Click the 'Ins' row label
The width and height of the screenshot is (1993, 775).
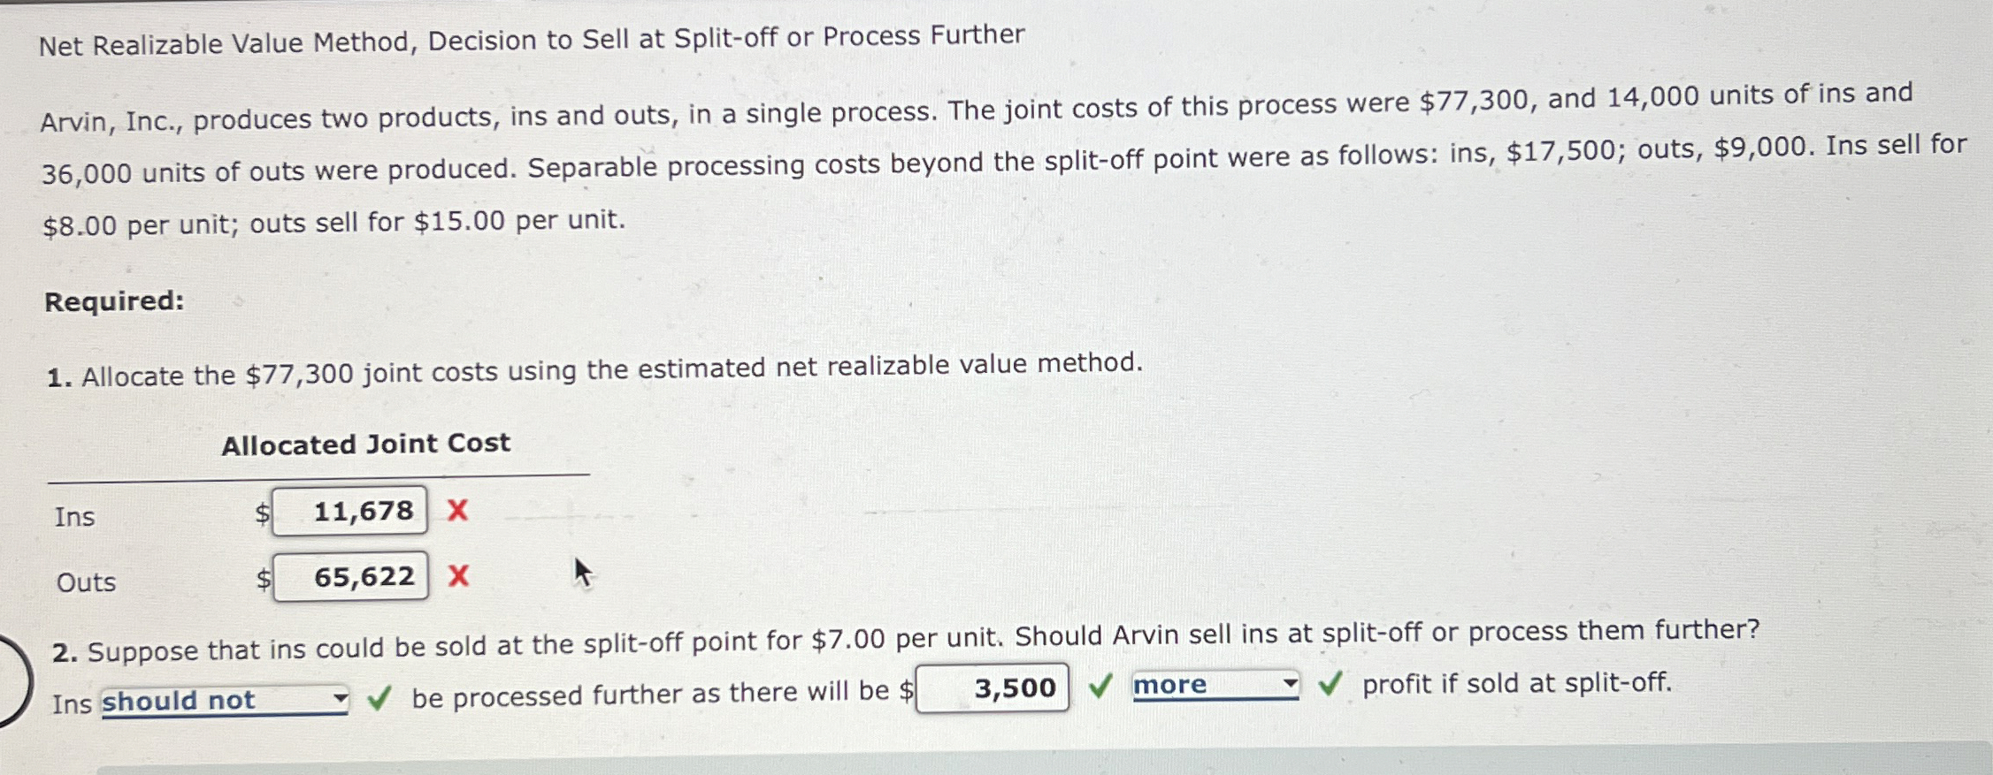[73, 517]
